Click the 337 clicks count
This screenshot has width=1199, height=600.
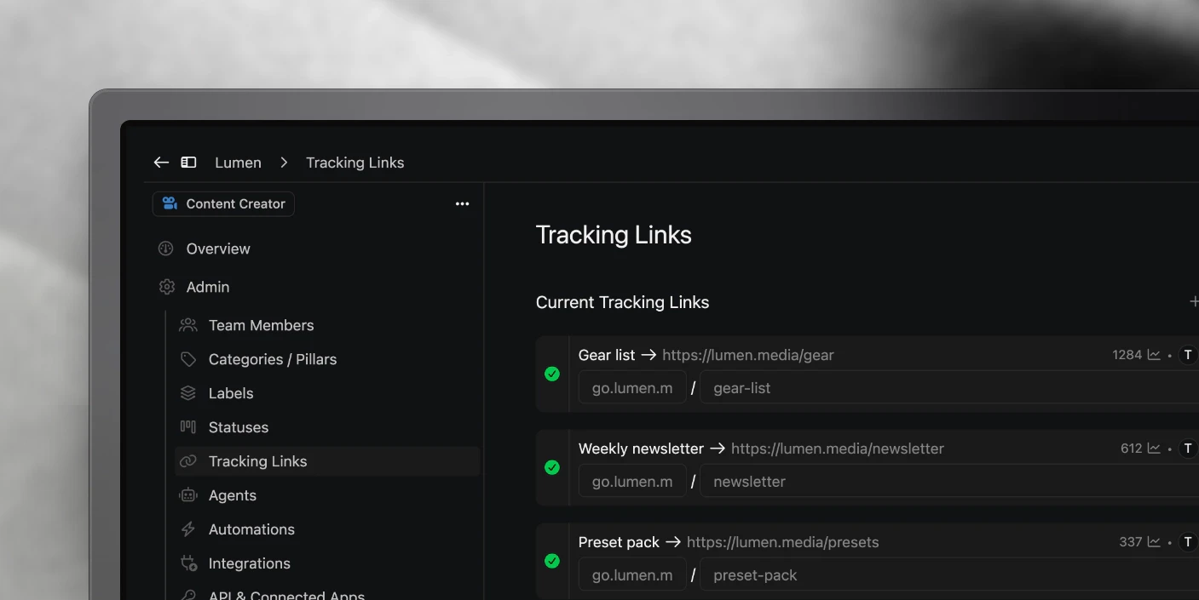coord(1130,542)
